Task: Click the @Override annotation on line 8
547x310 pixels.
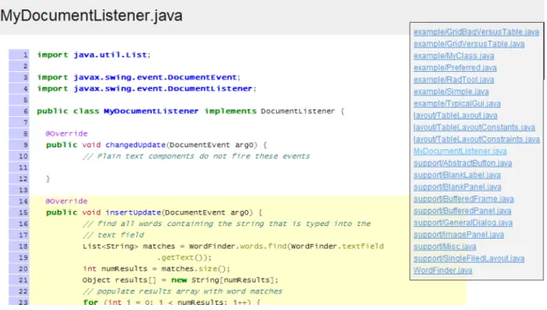Action: pyautogui.click(x=67, y=133)
